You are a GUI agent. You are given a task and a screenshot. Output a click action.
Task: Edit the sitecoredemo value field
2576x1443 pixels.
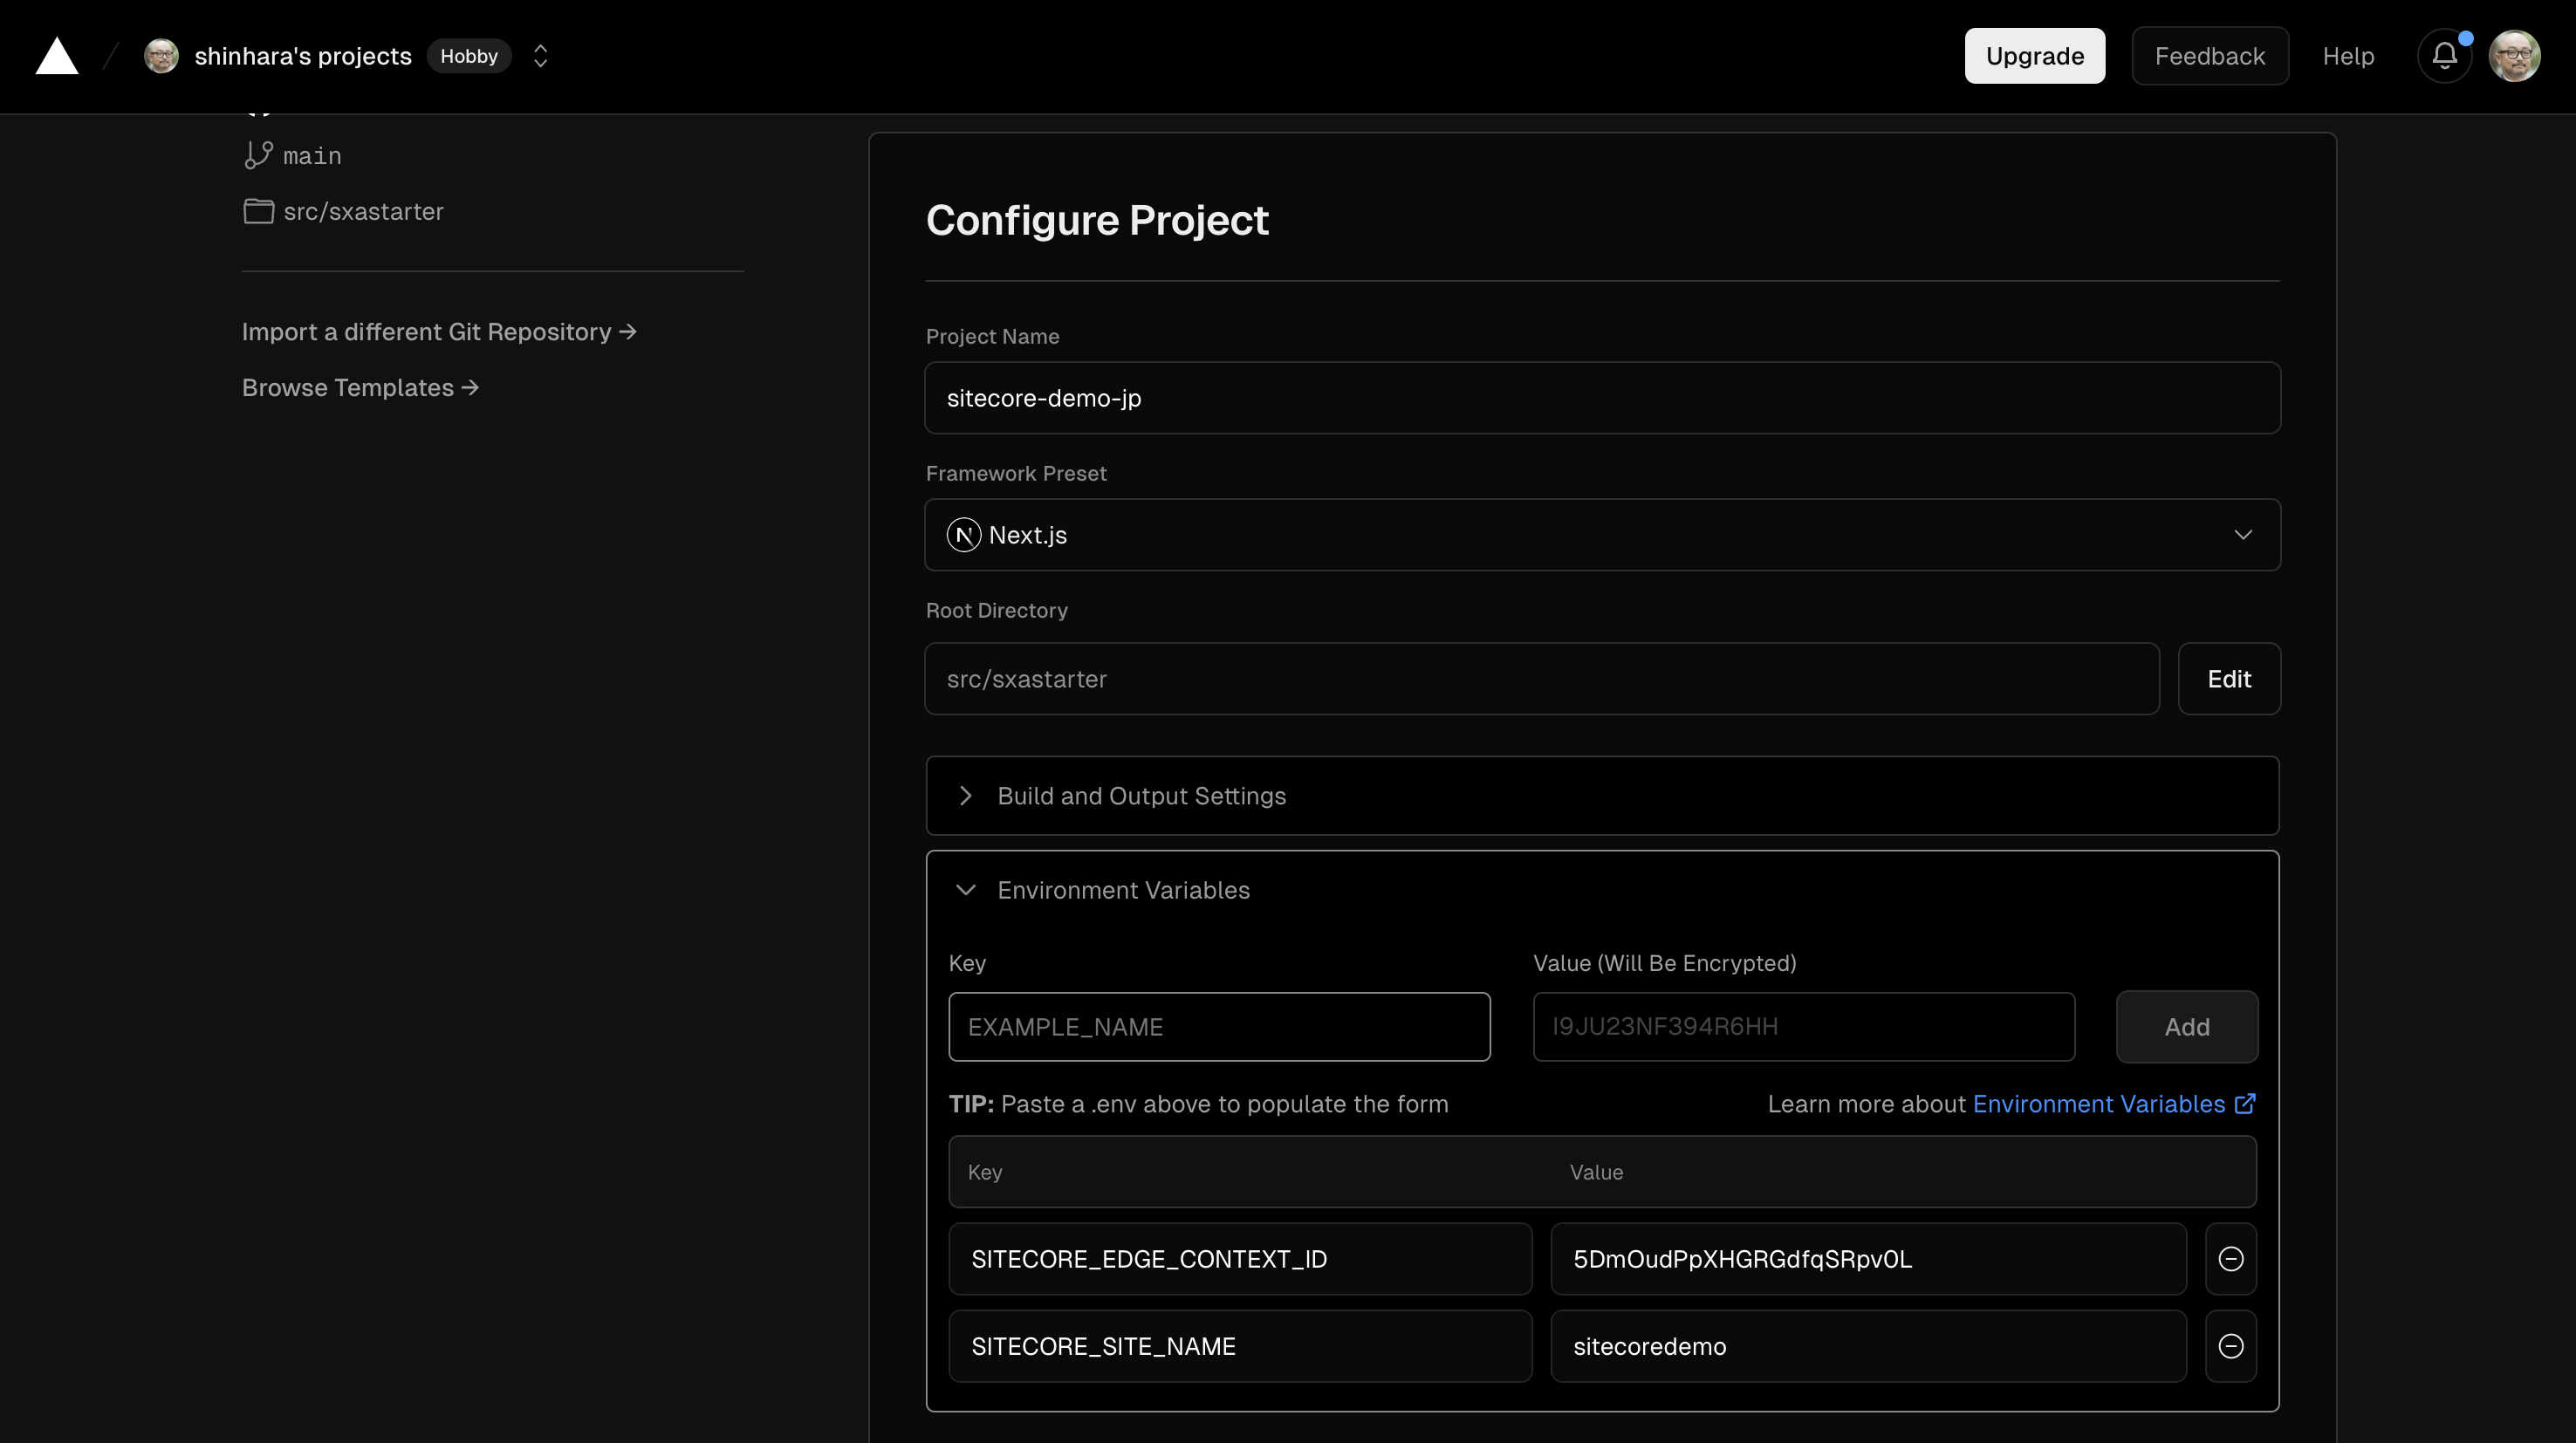1868,1346
